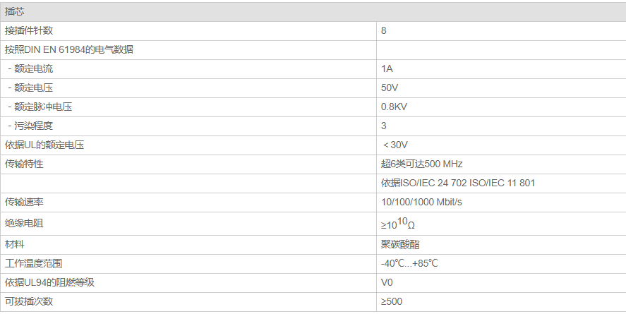The image size is (626, 314).
Task: Click the 污染程度 row label
Action: 34,126
